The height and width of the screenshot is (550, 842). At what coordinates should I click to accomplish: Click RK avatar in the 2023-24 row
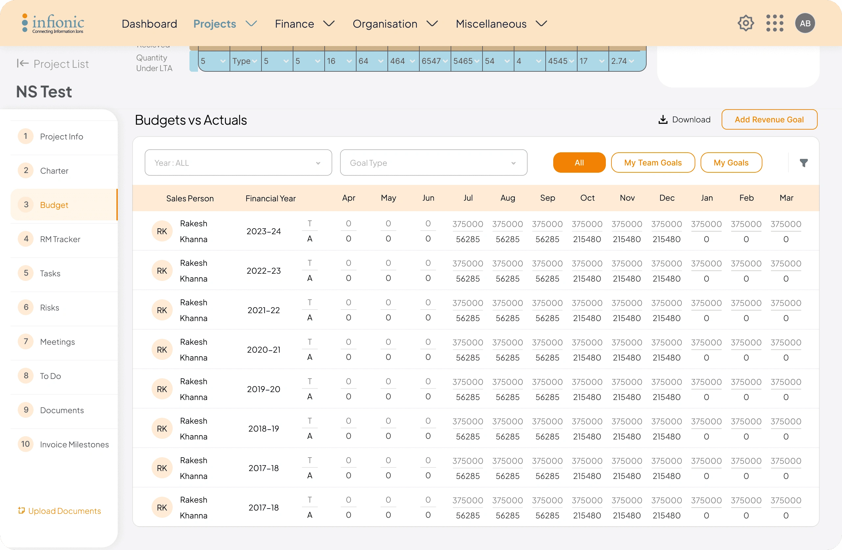[162, 231]
